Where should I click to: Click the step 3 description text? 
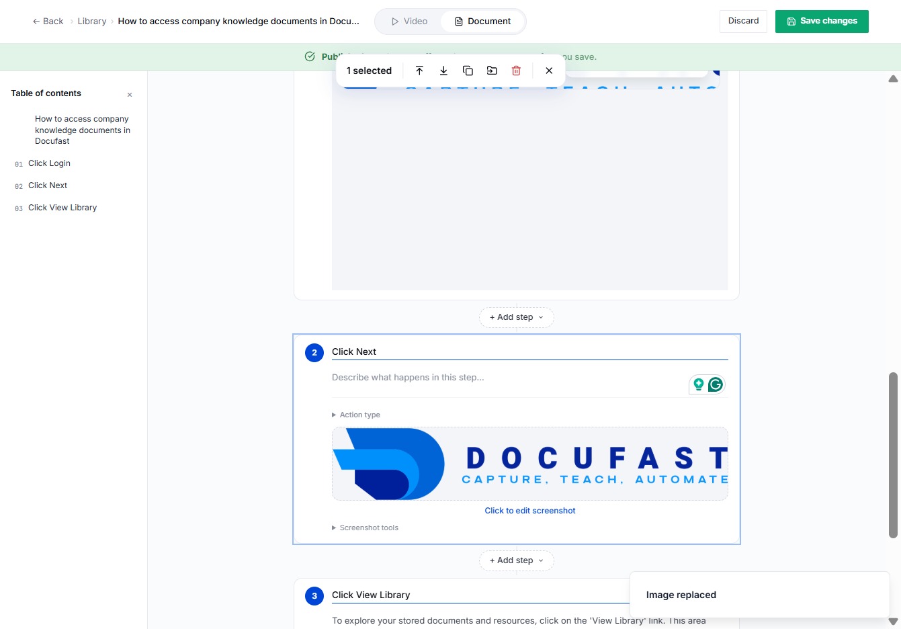pos(519,620)
